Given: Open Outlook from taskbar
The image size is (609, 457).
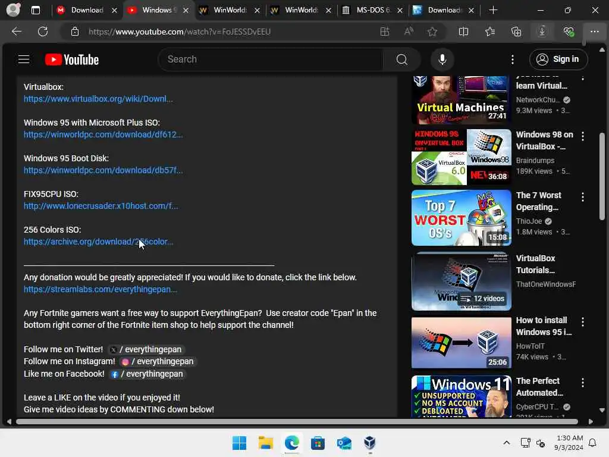Looking at the screenshot, I should [x=344, y=443].
